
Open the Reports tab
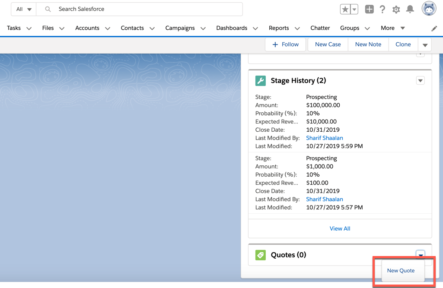[279, 28]
